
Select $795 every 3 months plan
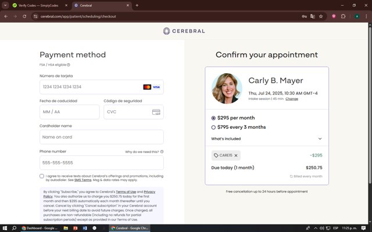tap(213, 128)
